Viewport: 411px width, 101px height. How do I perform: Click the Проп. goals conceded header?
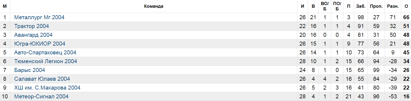(376, 6)
